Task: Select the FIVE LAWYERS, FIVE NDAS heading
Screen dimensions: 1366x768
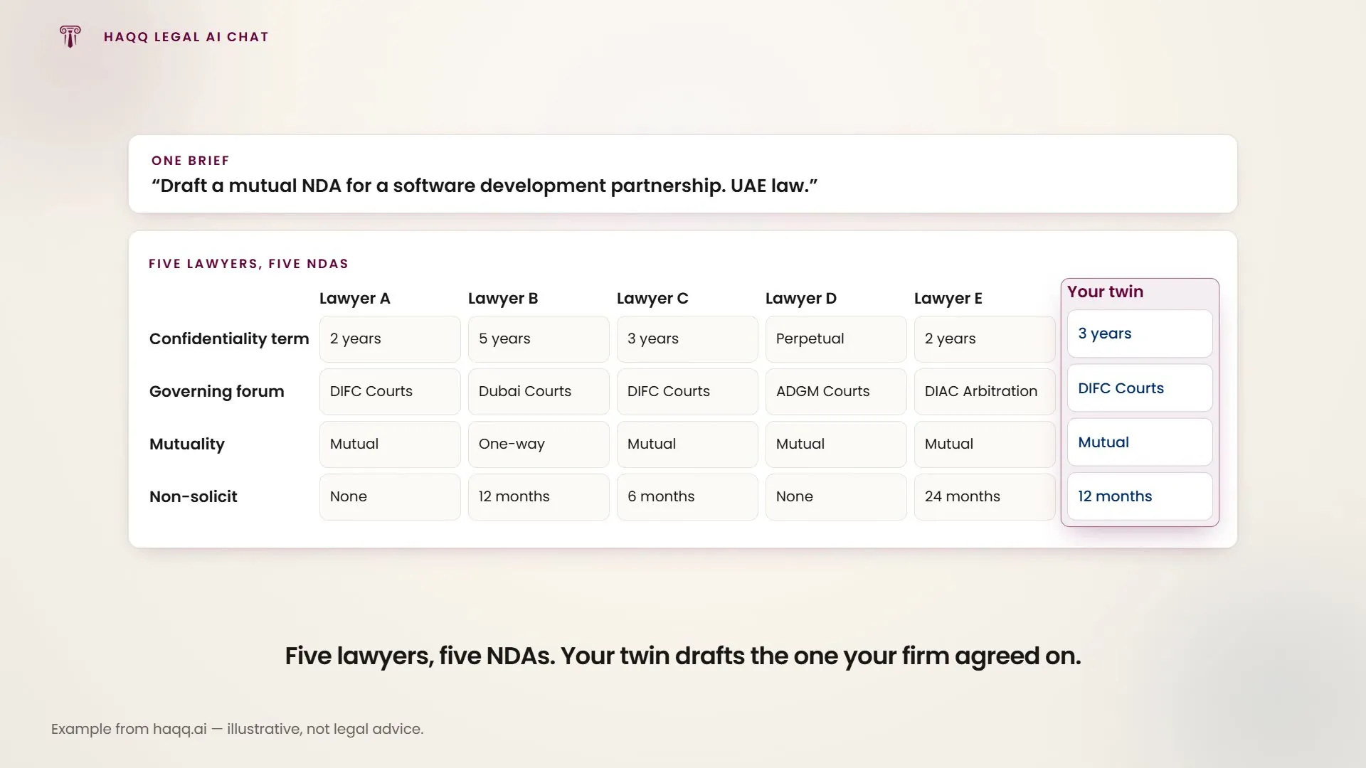Action: (x=248, y=264)
